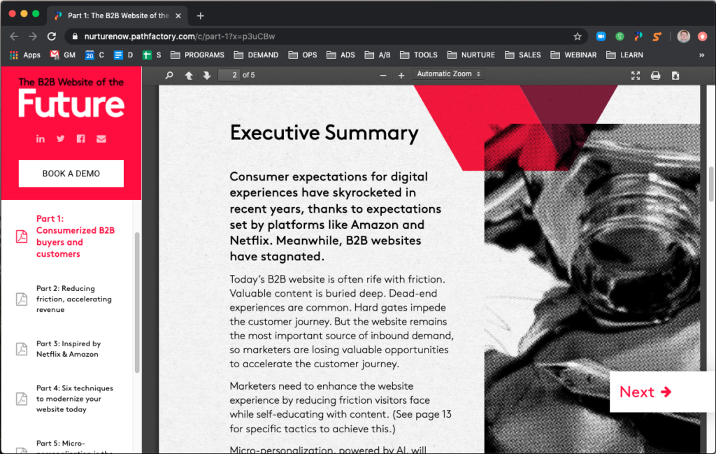
Task: Click the Twitter icon in the red sidebar
Action: [x=60, y=139]
